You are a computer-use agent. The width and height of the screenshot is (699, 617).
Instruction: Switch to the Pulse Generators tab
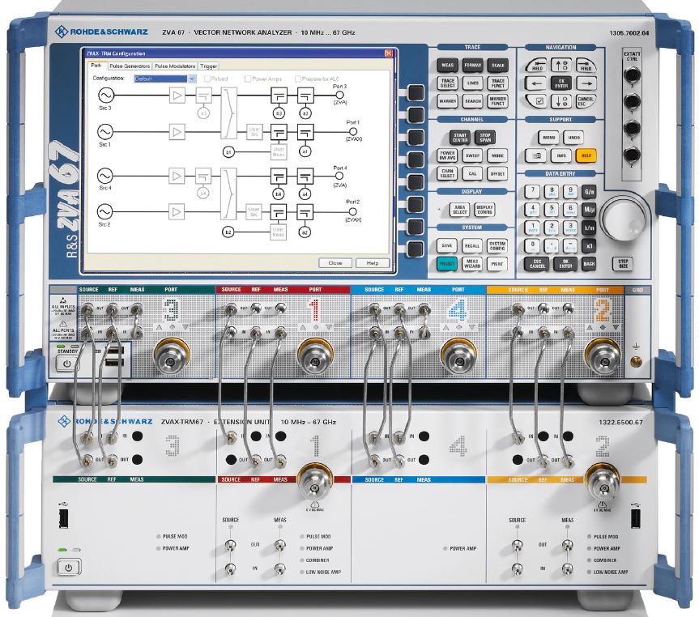point(130,66)
